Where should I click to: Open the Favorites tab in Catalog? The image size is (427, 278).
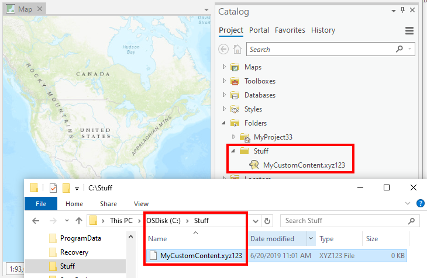click(290, 30)
